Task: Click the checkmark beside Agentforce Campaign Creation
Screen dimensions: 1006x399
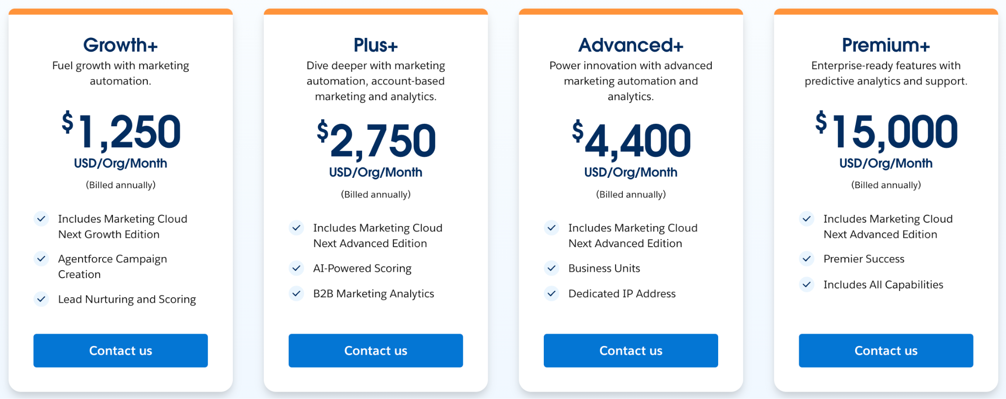Action: pyautogui.click(x=42, y=259)
